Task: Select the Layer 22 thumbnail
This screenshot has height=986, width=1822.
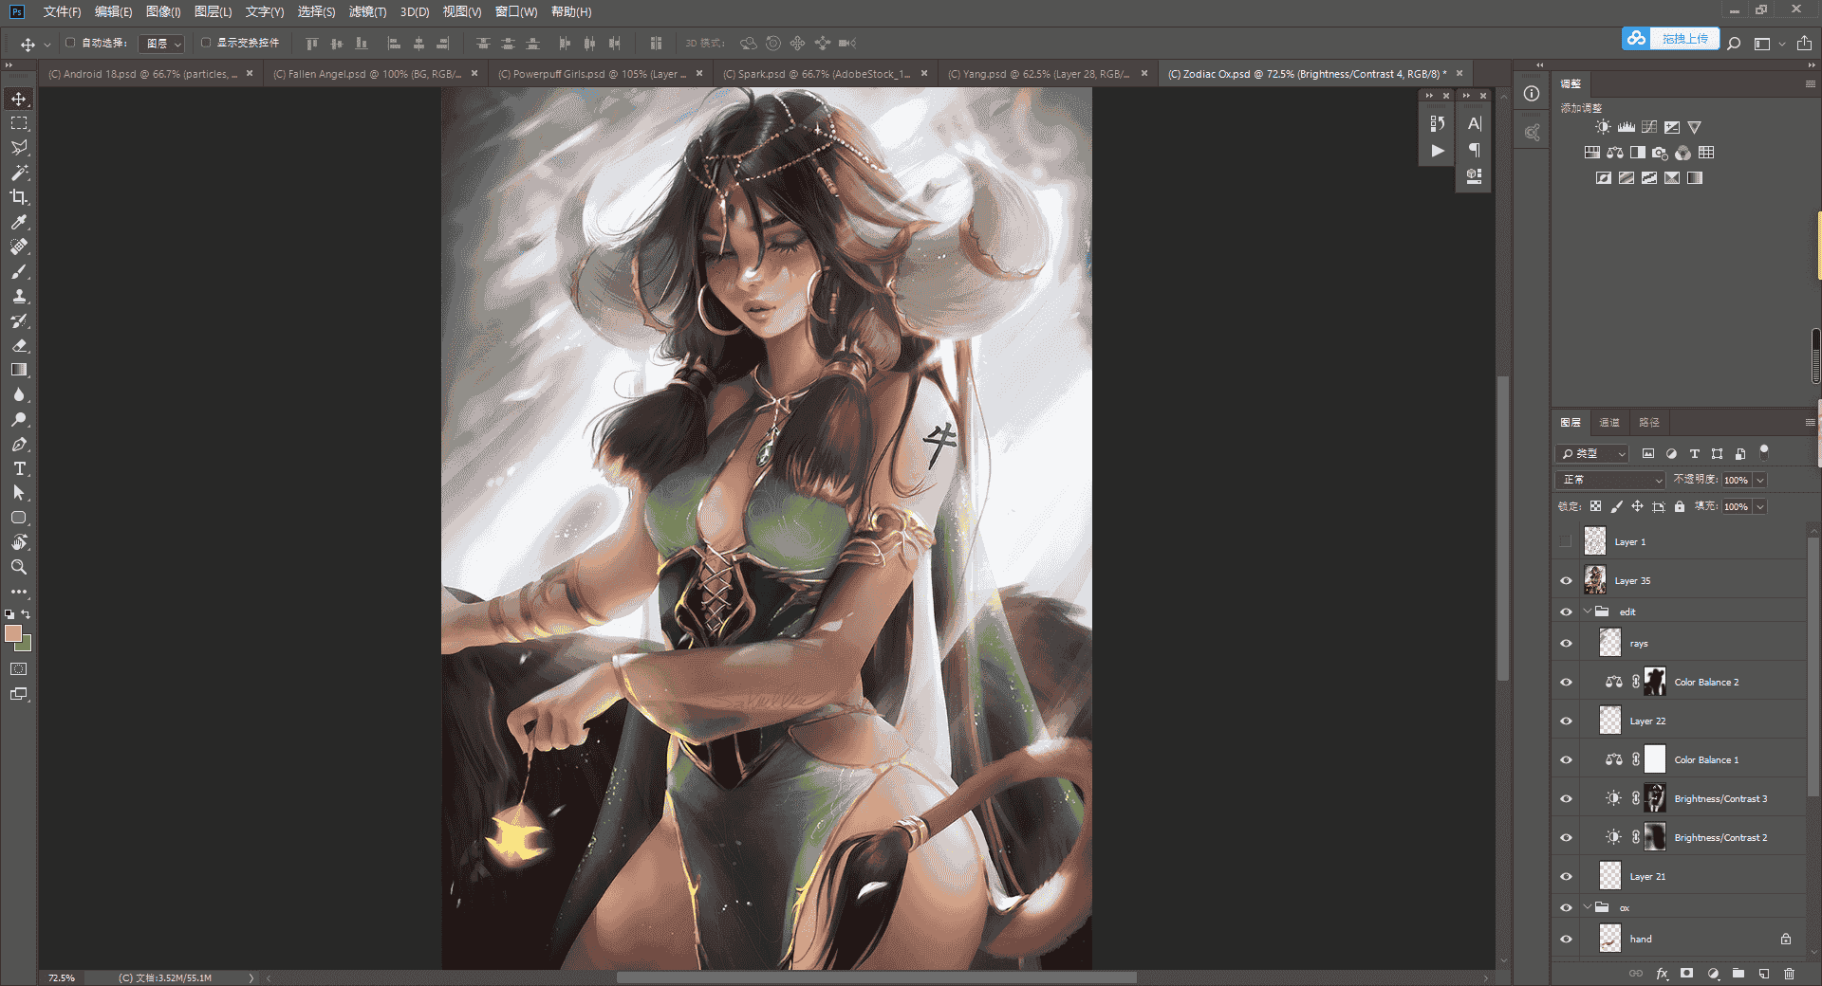Action: tap(1610, 721)
